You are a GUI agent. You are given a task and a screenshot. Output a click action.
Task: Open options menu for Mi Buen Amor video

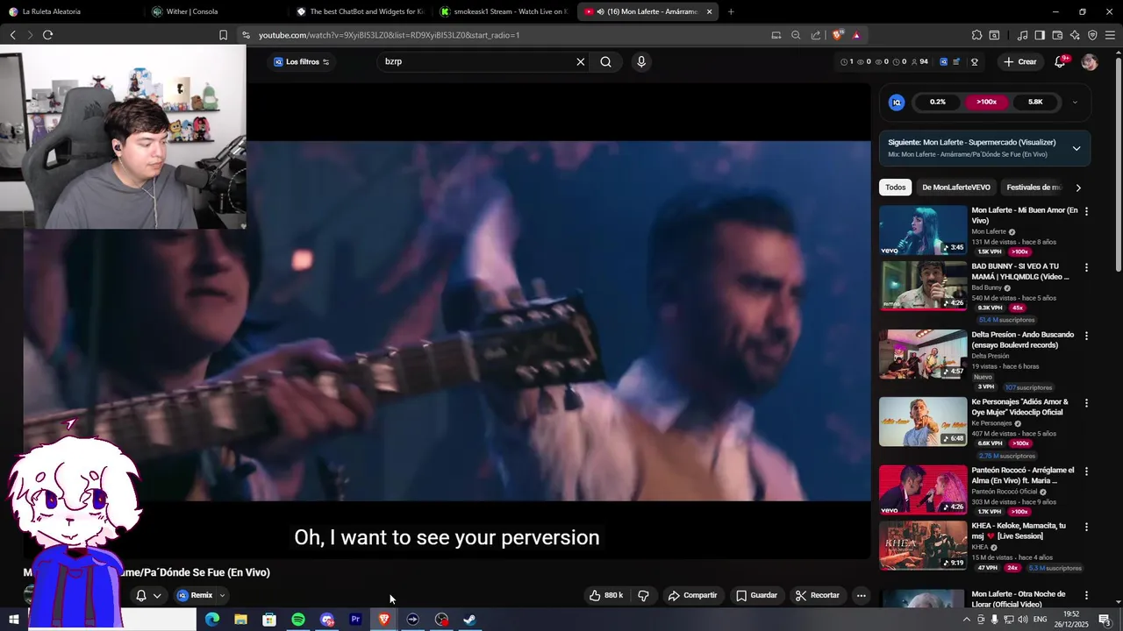point(1086,211)
